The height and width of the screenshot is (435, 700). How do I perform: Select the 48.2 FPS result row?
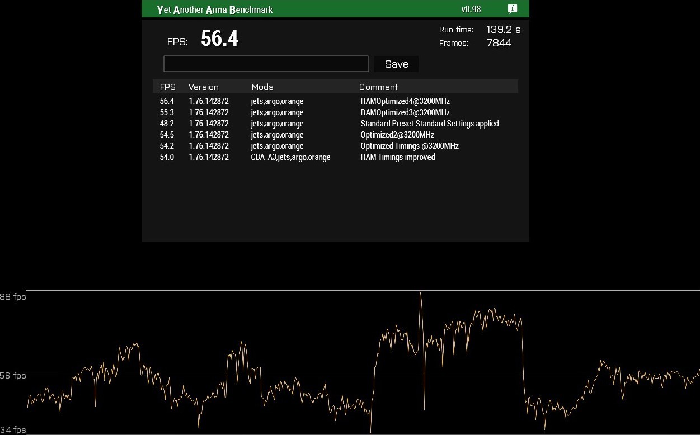(x=335, y=124)
